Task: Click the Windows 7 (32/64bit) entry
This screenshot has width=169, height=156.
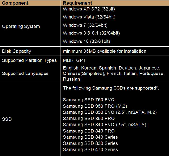Action: click(85, 25)
